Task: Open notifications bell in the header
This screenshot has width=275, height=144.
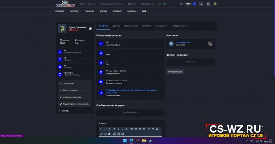Action: [x=201, y=4]
